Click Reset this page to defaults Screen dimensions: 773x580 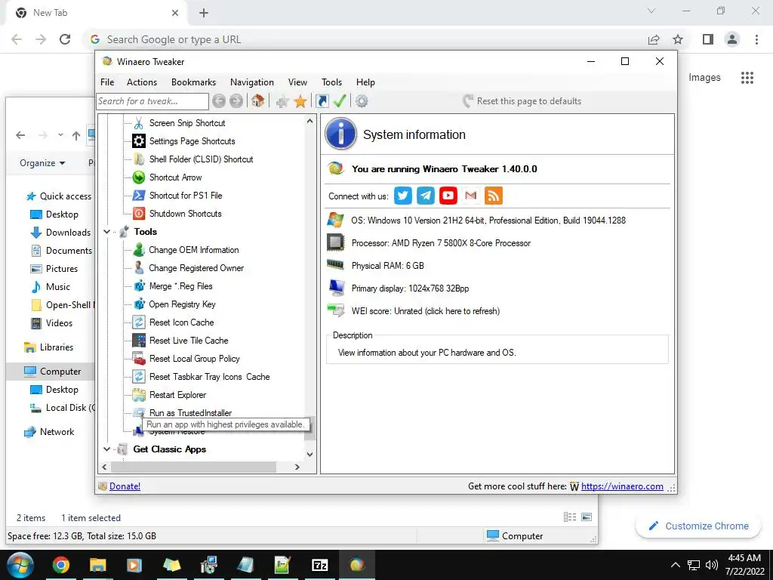click(522, 101)
